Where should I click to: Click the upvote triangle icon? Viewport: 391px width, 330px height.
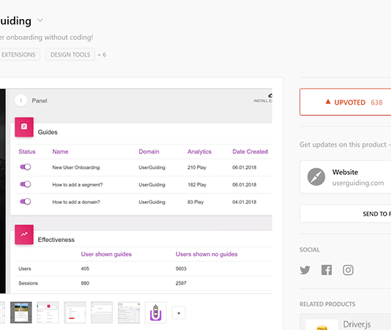(328, 102)
